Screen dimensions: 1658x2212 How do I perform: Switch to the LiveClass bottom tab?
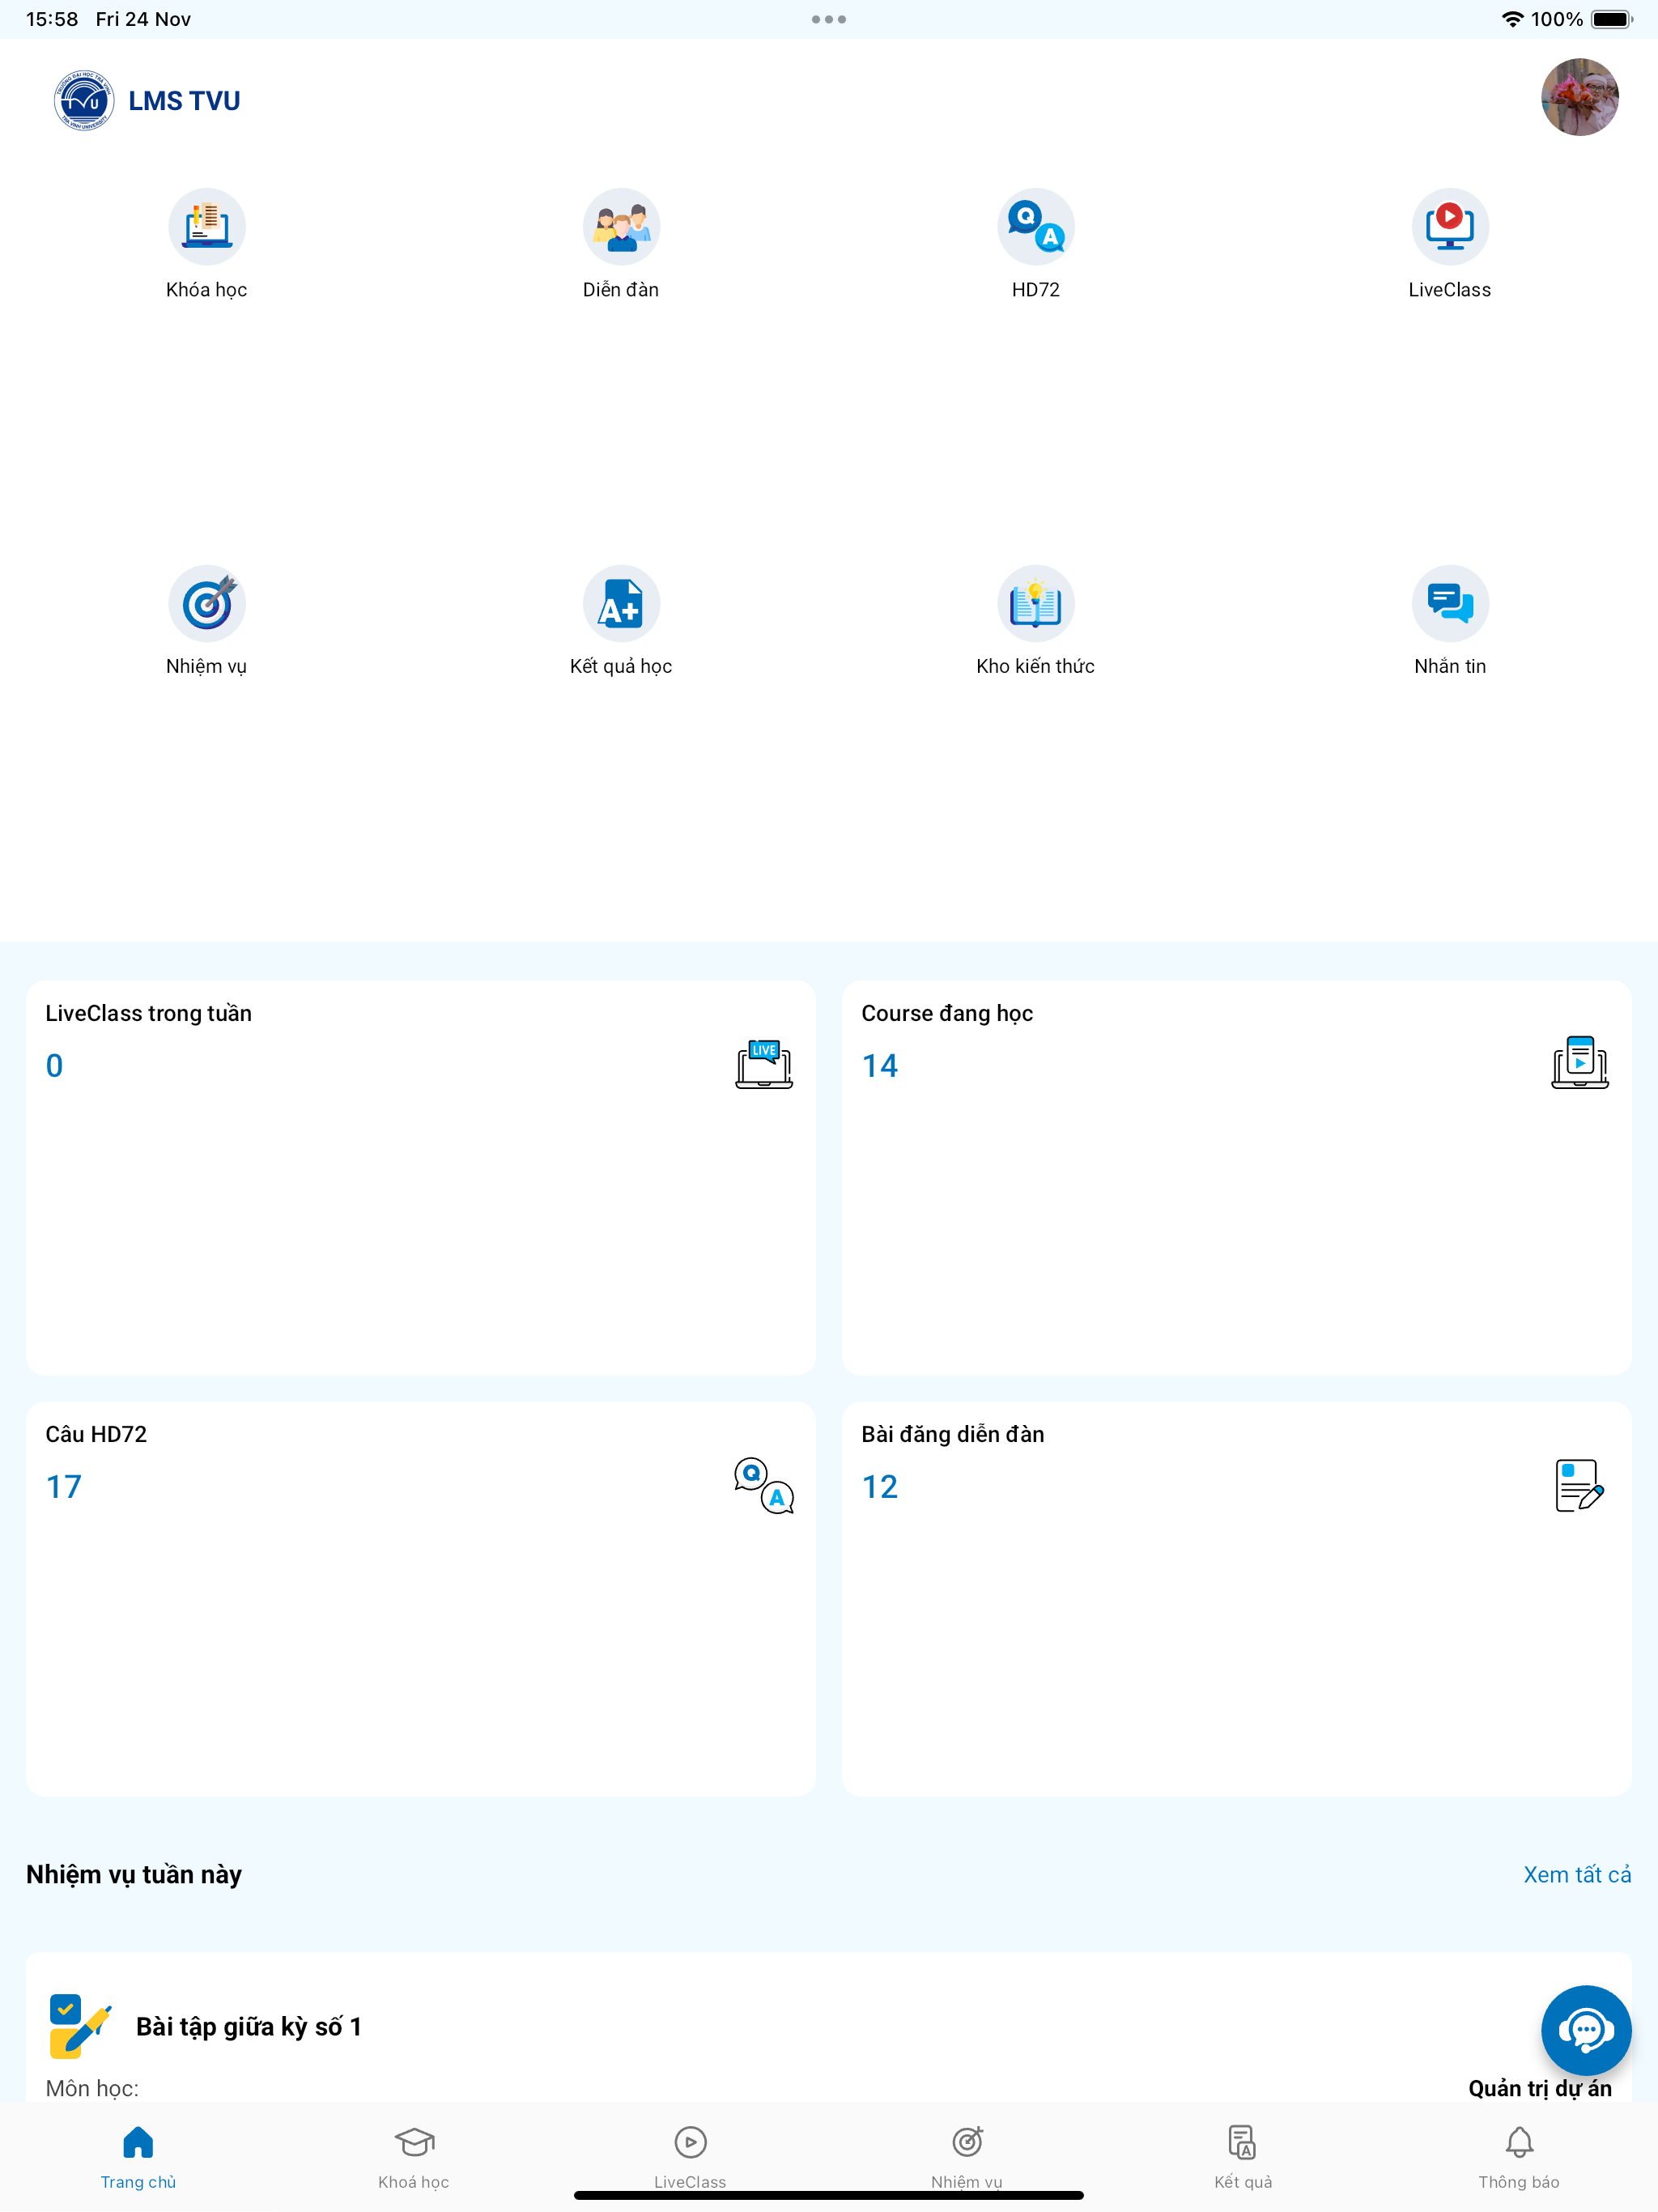tap(690, 2157)
